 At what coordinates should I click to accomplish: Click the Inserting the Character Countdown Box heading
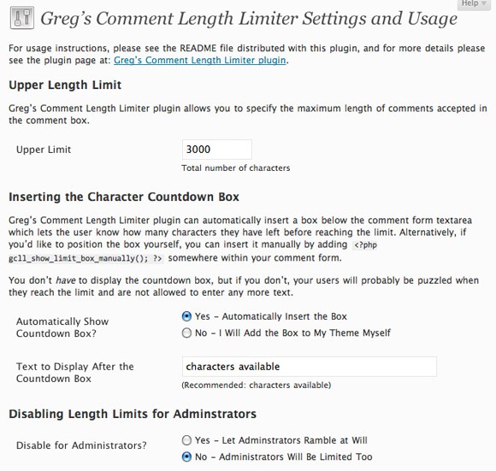click(124, 197)
